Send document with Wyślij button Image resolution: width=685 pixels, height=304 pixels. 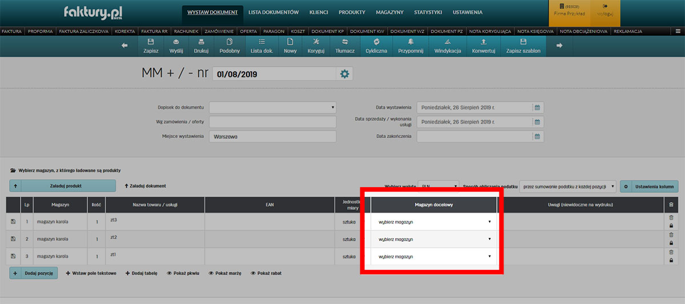(x=176, y=46)
